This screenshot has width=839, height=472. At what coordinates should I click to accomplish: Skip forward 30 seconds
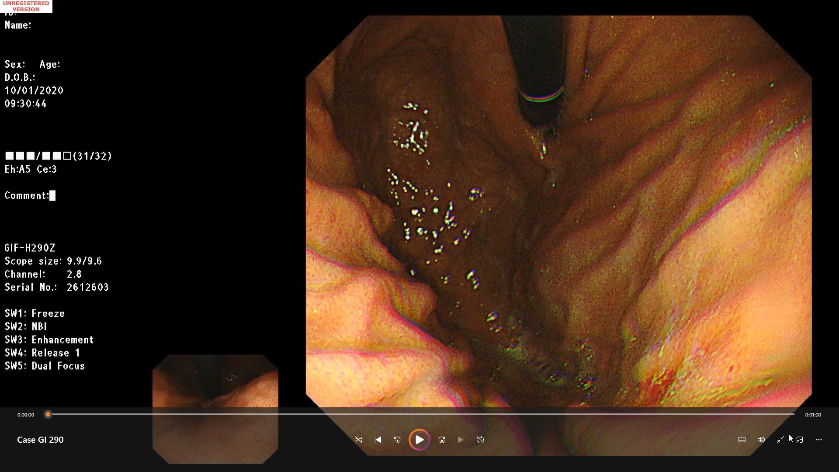[x=442, y=440]
